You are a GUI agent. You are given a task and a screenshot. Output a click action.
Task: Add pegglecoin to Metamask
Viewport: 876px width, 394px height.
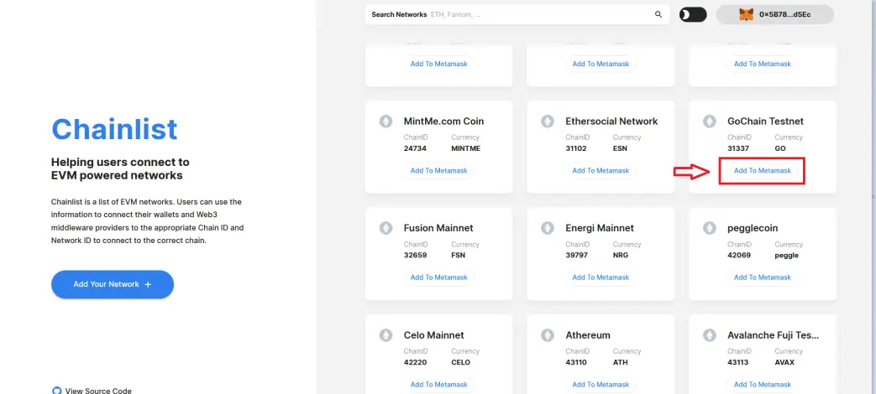click(763, 277)
